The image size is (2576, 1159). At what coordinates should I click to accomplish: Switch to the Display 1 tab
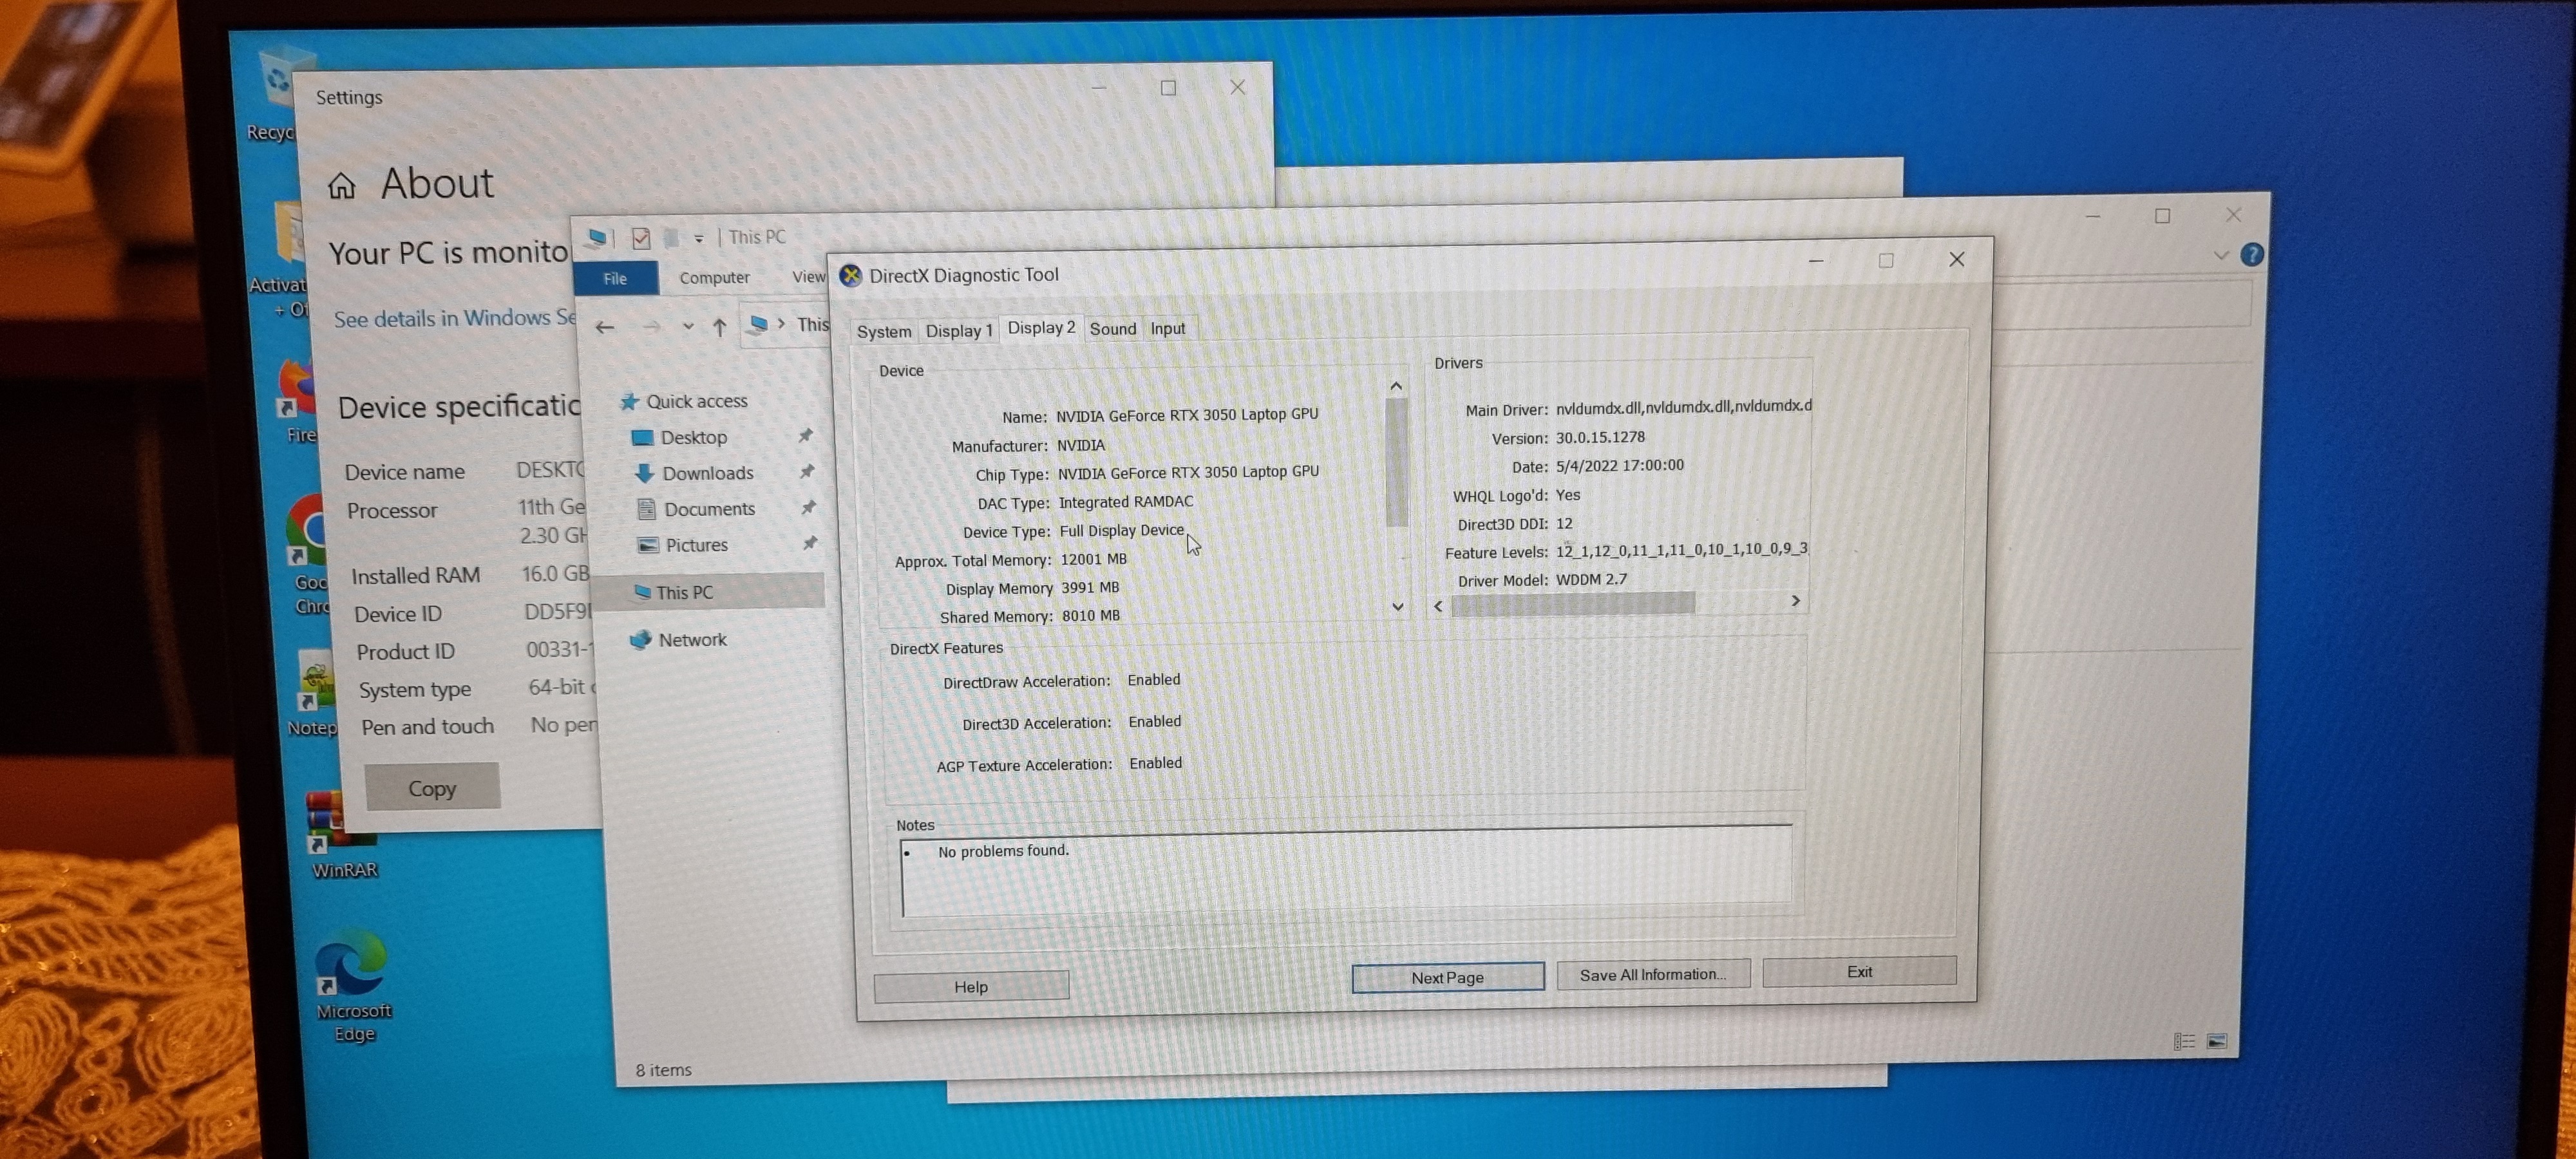click(x=958, y=331)
